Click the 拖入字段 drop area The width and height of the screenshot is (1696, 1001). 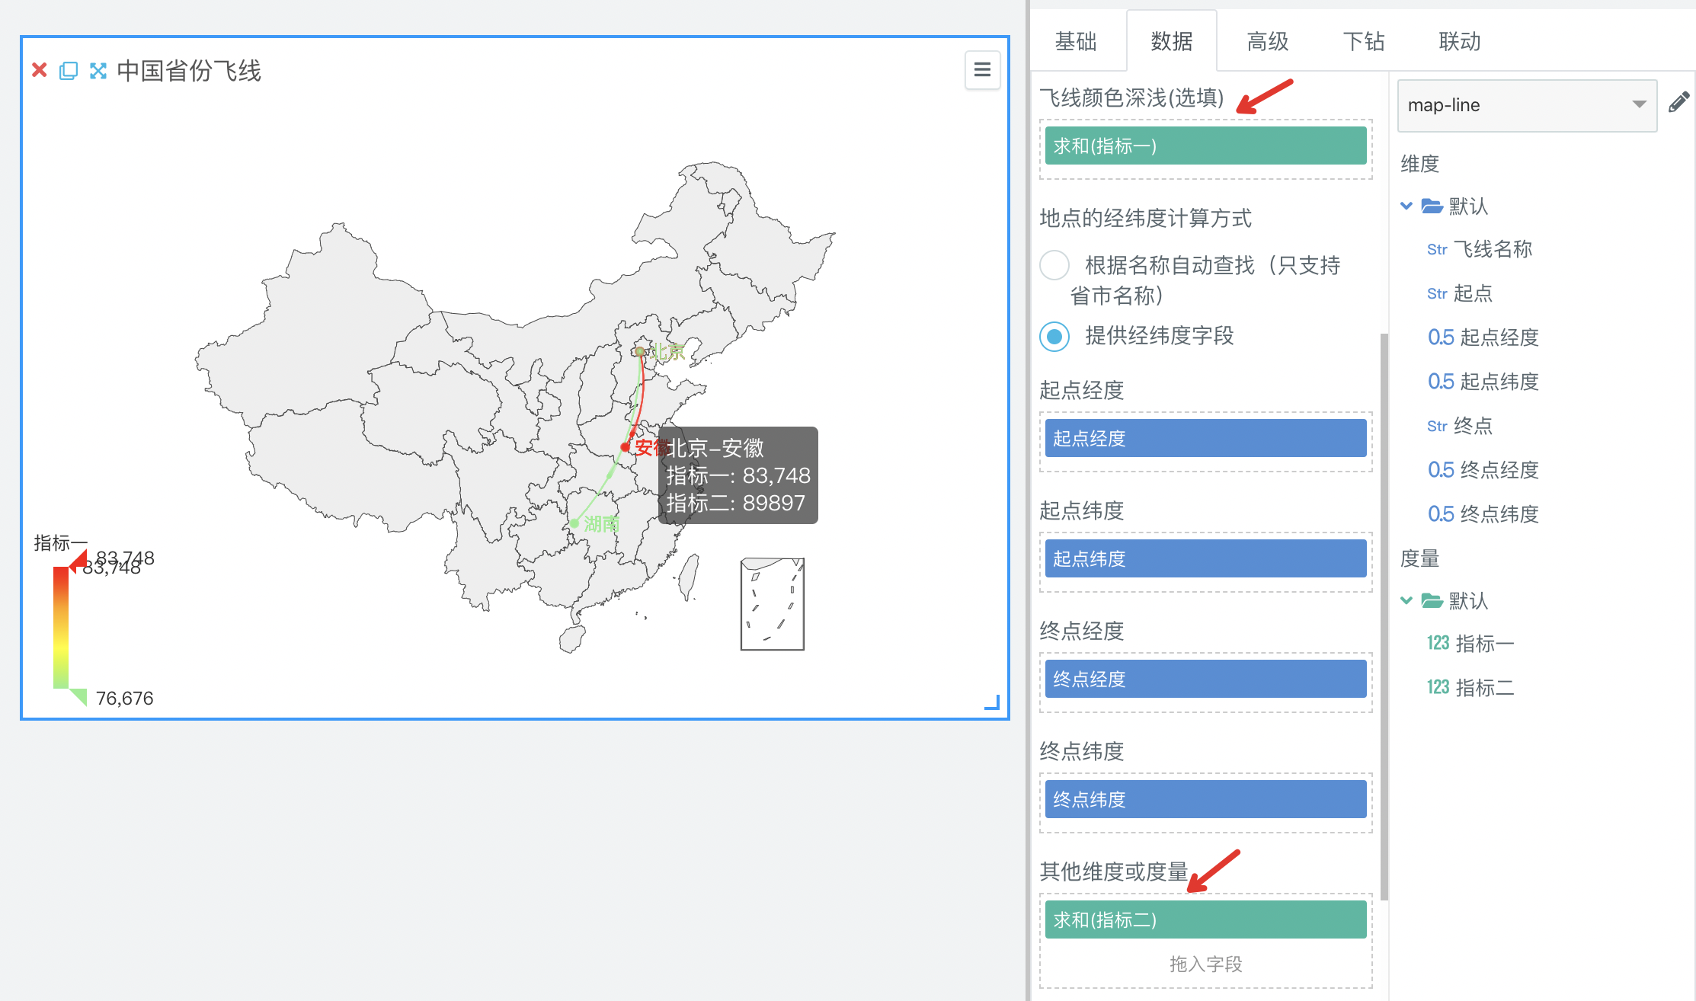coord(1205,964)
